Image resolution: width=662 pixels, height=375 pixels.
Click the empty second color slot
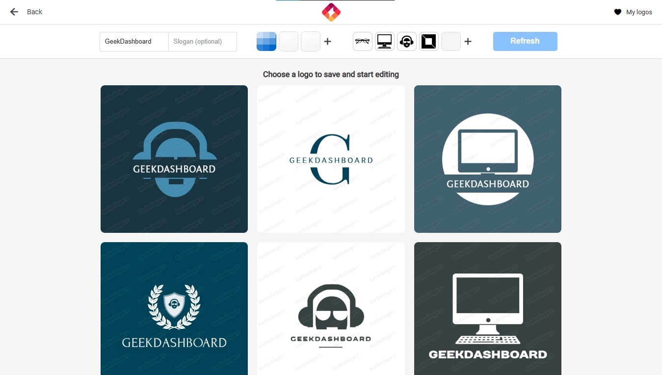click(288, 41)
